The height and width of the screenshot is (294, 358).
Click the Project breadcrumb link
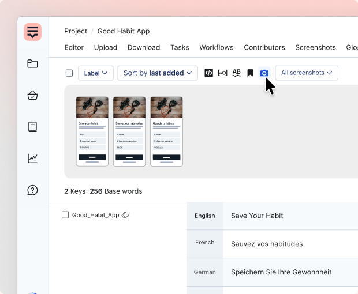[x=76, y=31]
